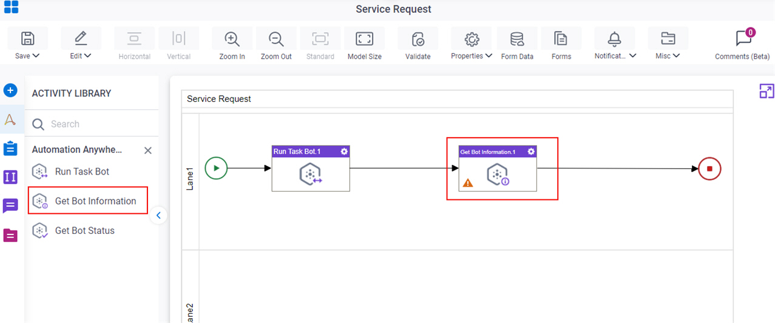This screenshot has height=323, width=775.
Task: Zoom In on the process model
Action: [x=232, y=39]
